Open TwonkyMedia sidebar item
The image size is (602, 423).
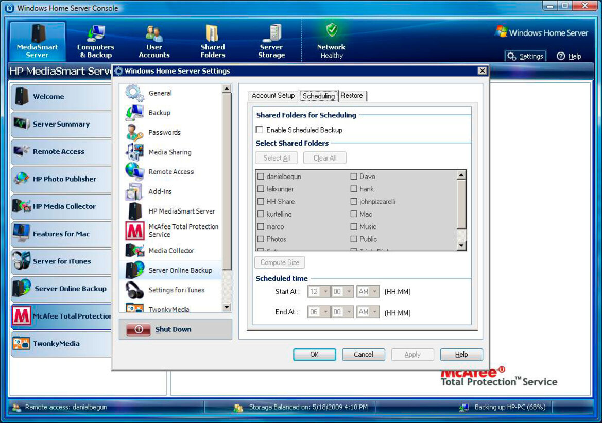(61, 344)
